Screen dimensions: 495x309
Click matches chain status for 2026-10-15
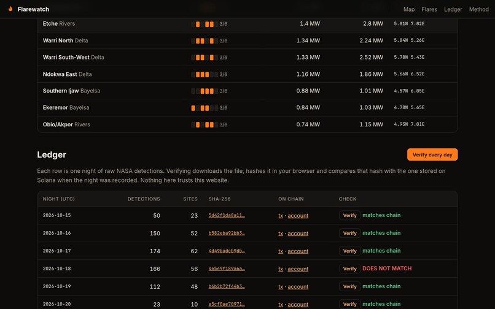coord(381,215)
